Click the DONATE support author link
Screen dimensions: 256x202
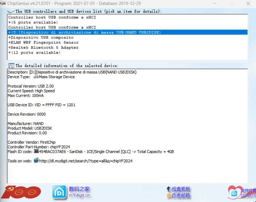[248, 193]
